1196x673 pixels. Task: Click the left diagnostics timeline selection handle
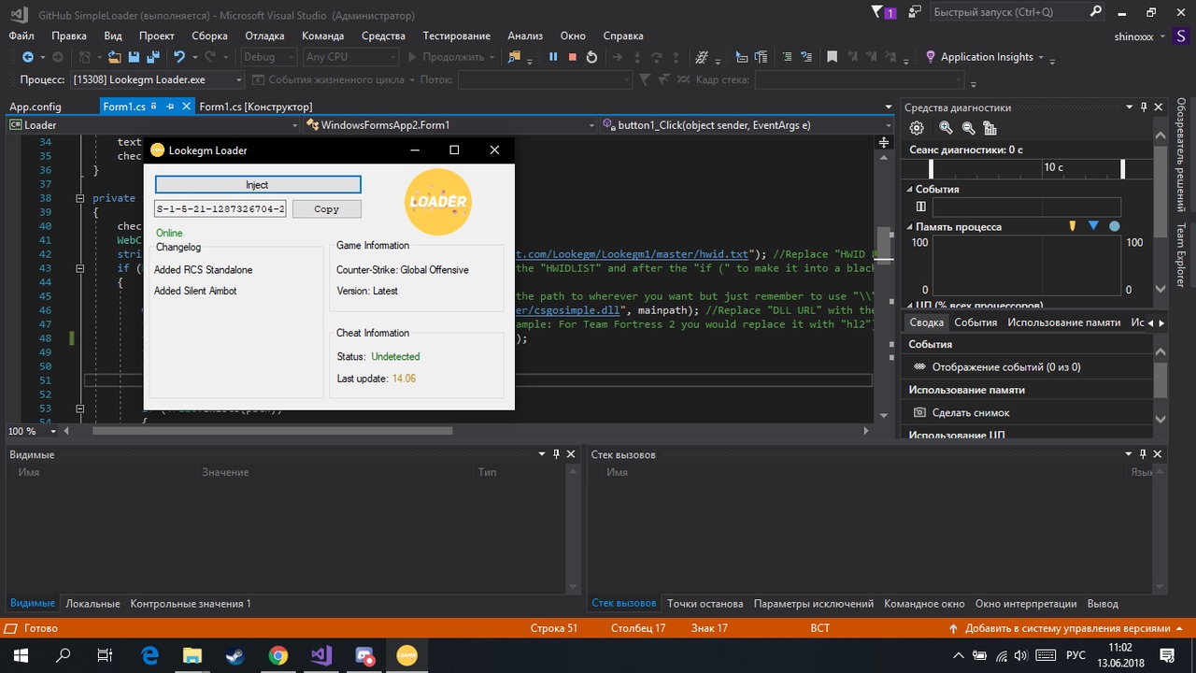coord(931,168)
